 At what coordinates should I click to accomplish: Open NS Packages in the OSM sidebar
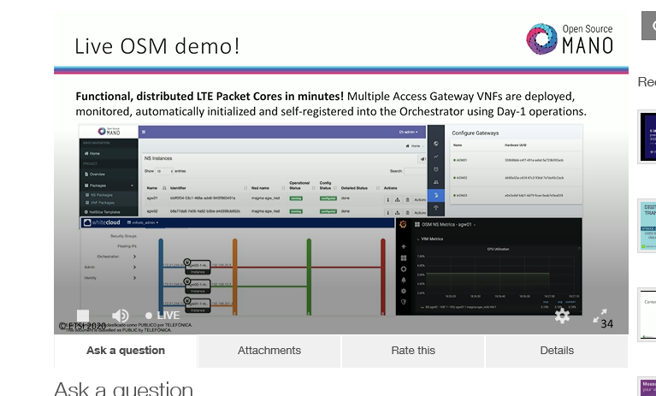99,195
